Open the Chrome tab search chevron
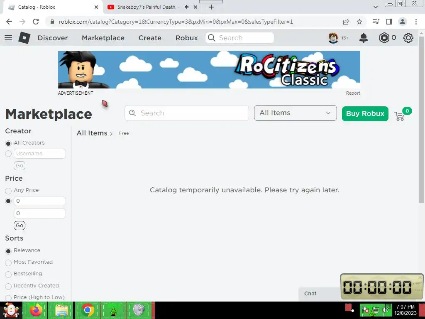 375,7
